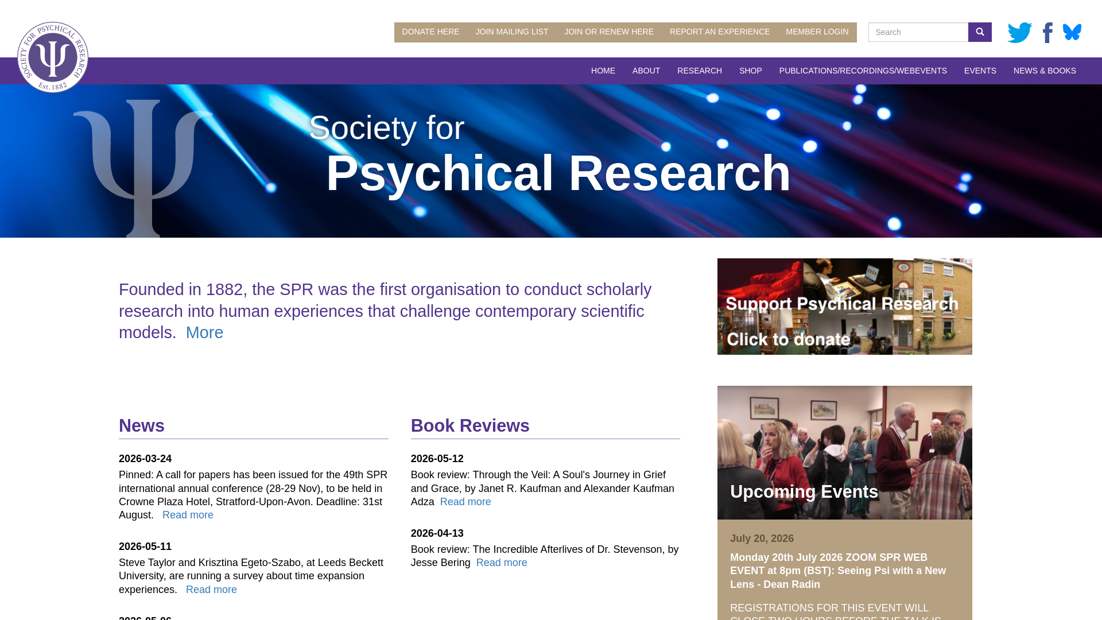Viewport: 1102px width, 620px height.
Task: Open the SPR Bluesky page icon
Action: point(1072,32)
